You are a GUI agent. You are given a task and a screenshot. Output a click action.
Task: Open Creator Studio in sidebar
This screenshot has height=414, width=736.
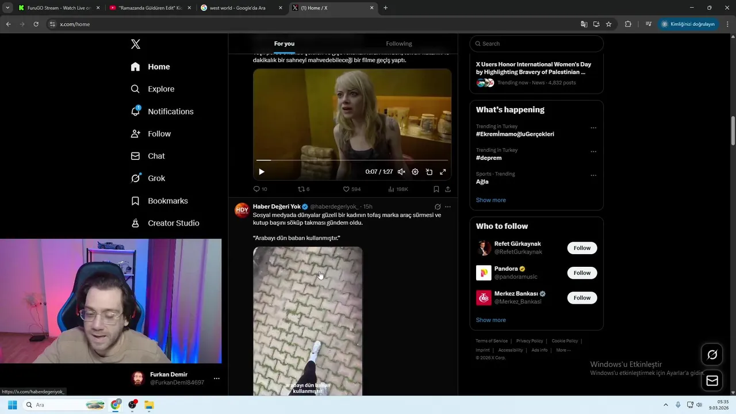click(165, 223)
